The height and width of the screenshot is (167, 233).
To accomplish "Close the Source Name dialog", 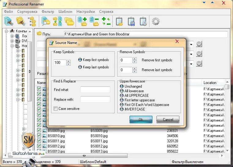I will (177, 41).
